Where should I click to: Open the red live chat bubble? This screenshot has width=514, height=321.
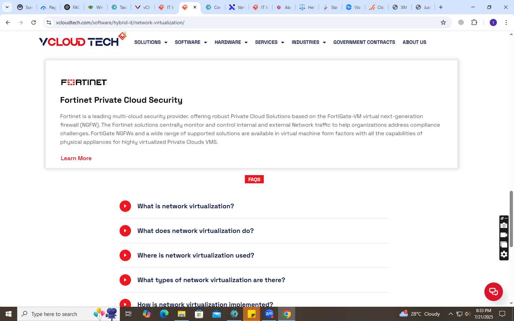point(493,291)
